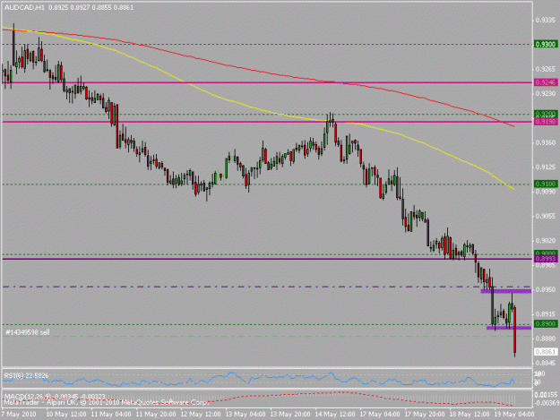
Task: Select the purple horizontal line at 0.8993
Action: pos(267,259)
